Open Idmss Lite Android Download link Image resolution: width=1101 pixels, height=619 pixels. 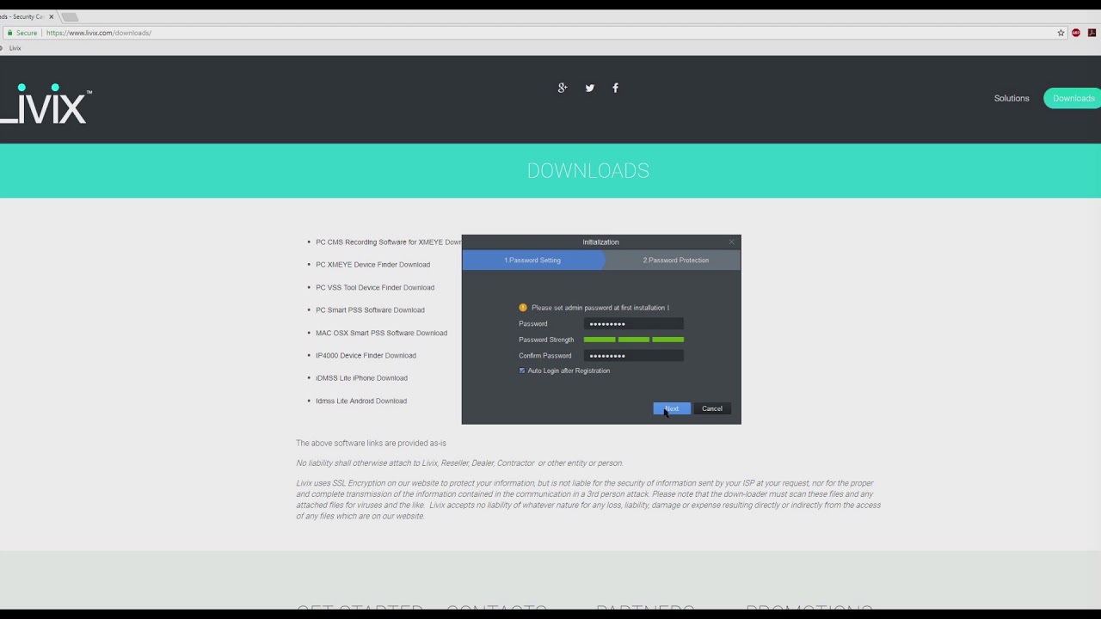360,401
